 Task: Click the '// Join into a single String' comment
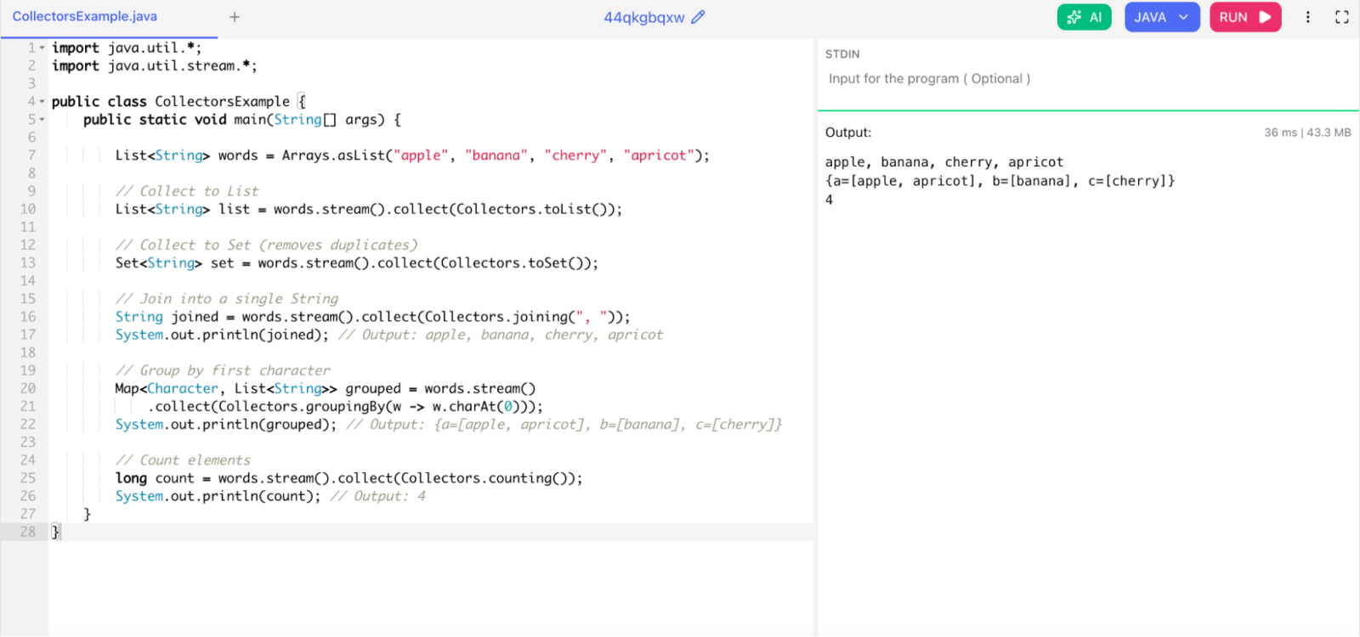[x=227, y=299]
